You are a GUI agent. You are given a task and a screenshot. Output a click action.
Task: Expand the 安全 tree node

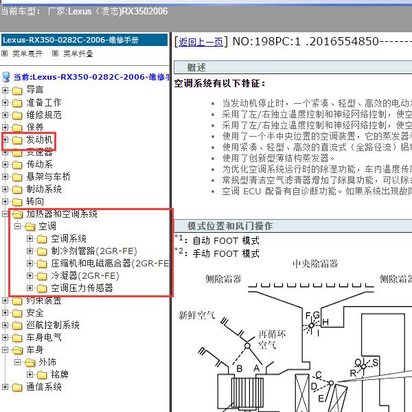pyautogui.click(x=5, y=312)
